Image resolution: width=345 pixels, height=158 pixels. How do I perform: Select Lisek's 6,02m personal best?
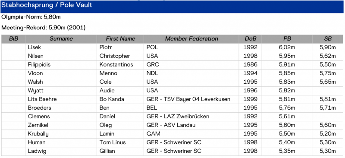(287, 47)
